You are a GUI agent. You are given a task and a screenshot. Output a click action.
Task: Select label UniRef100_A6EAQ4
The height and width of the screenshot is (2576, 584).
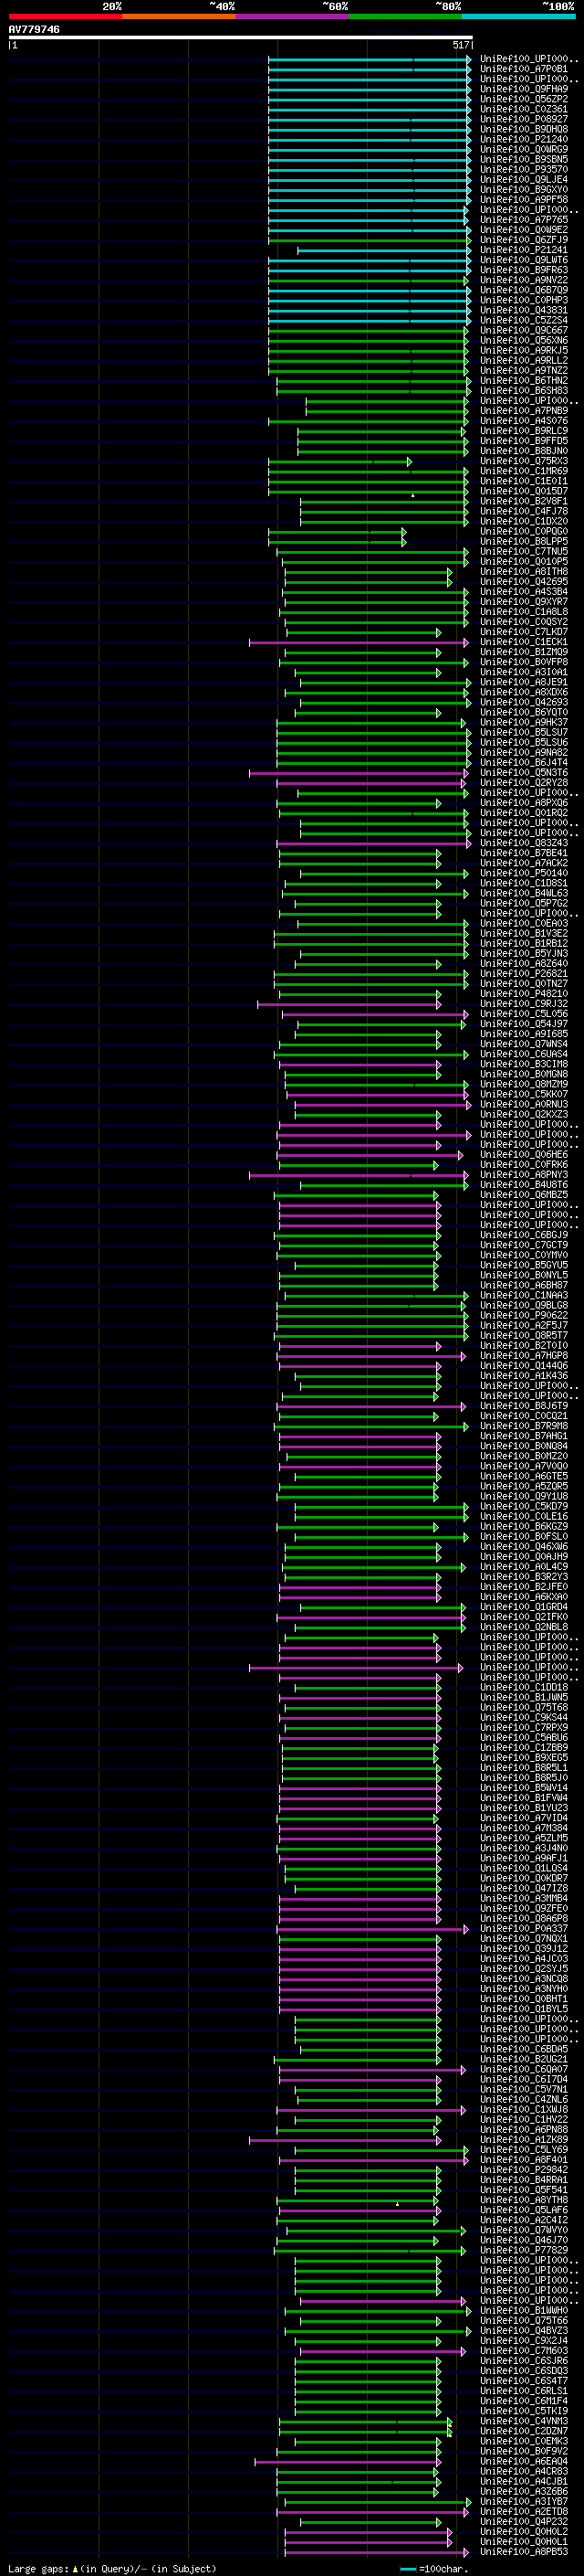point(523,2461)
